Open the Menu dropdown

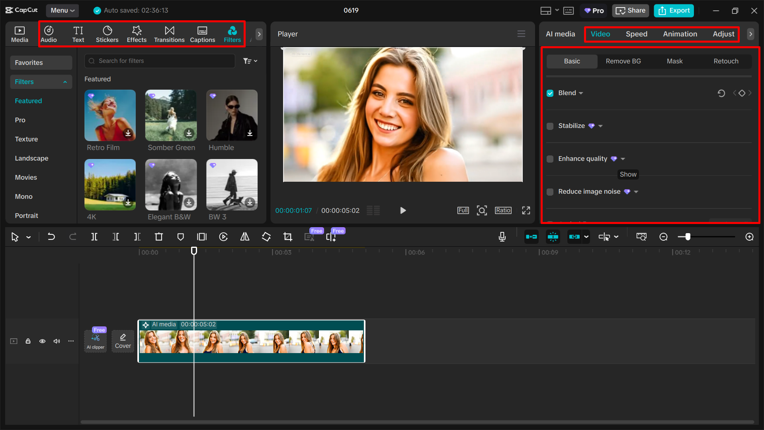pos(62,10)
